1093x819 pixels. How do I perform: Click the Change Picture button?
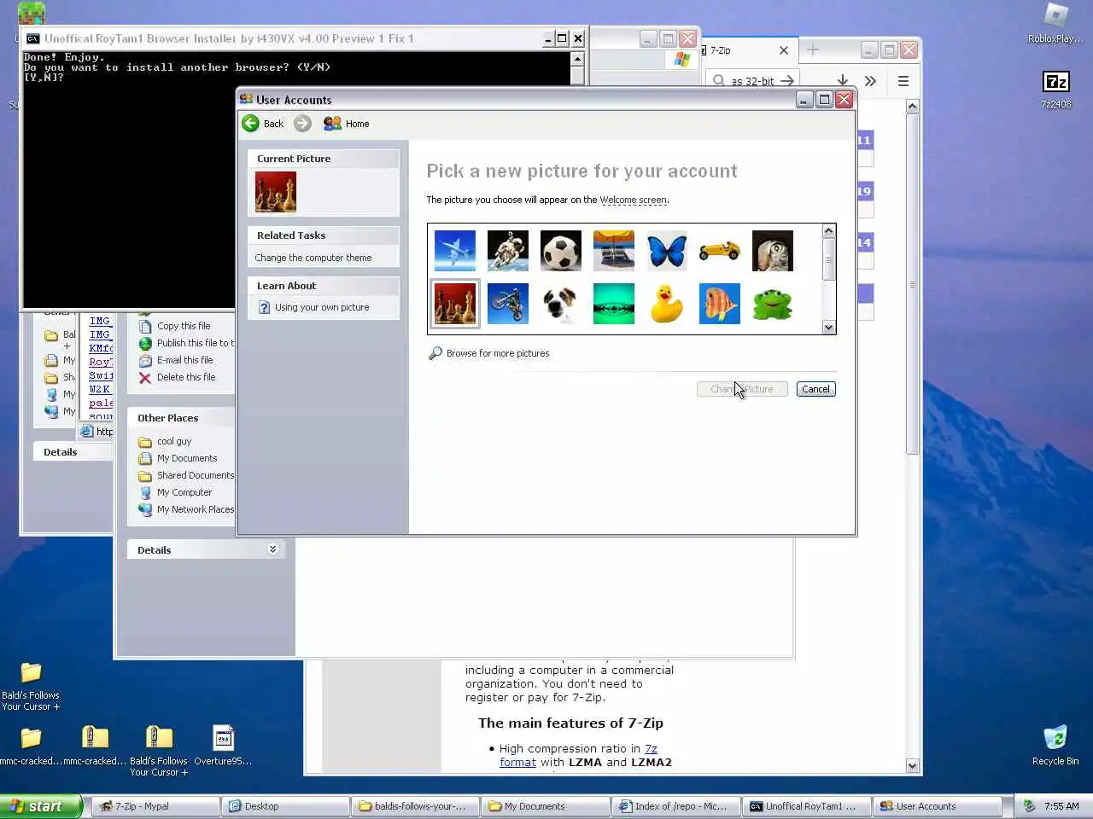pyautogui.click(x=742, y=389)
